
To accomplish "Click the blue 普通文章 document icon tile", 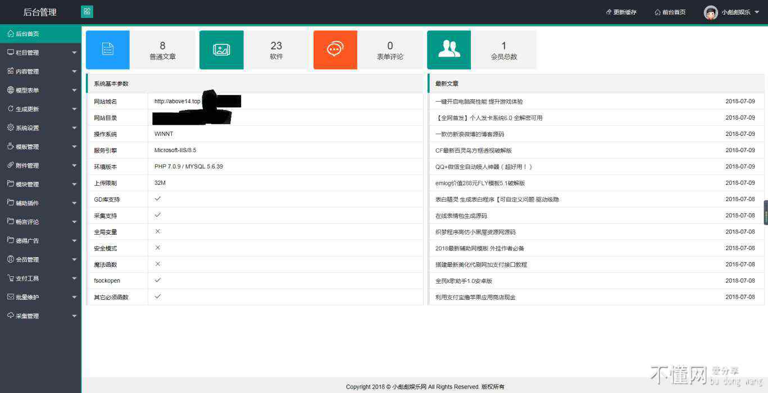I will coord(108,50).
